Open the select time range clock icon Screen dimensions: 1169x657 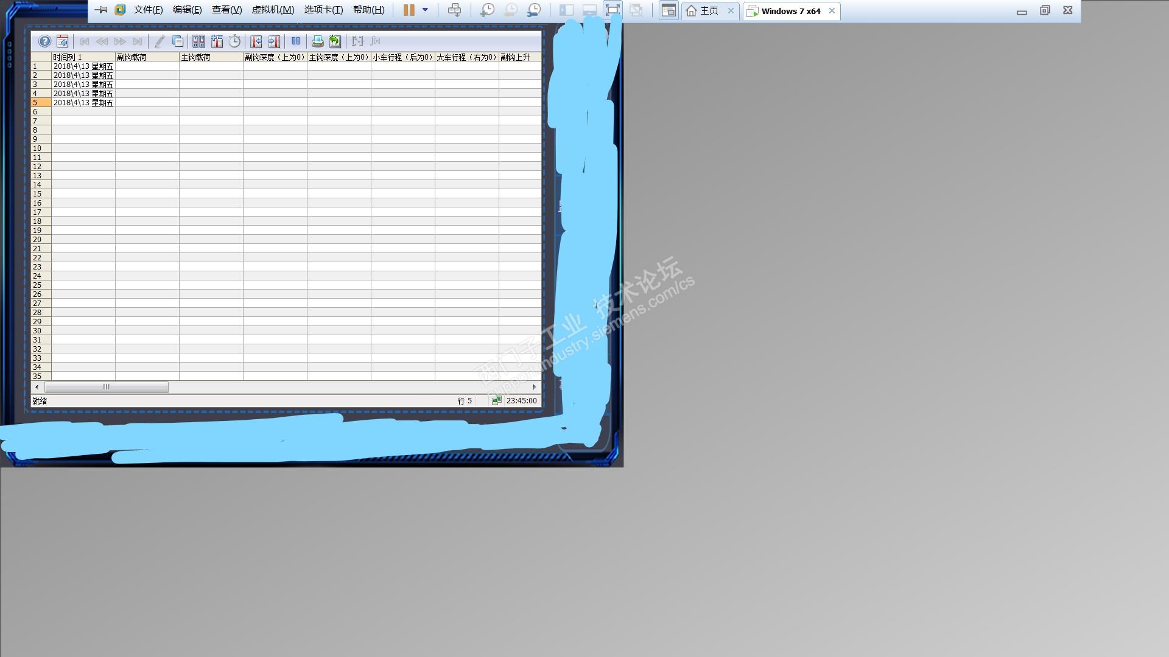(x=234, y=41)
